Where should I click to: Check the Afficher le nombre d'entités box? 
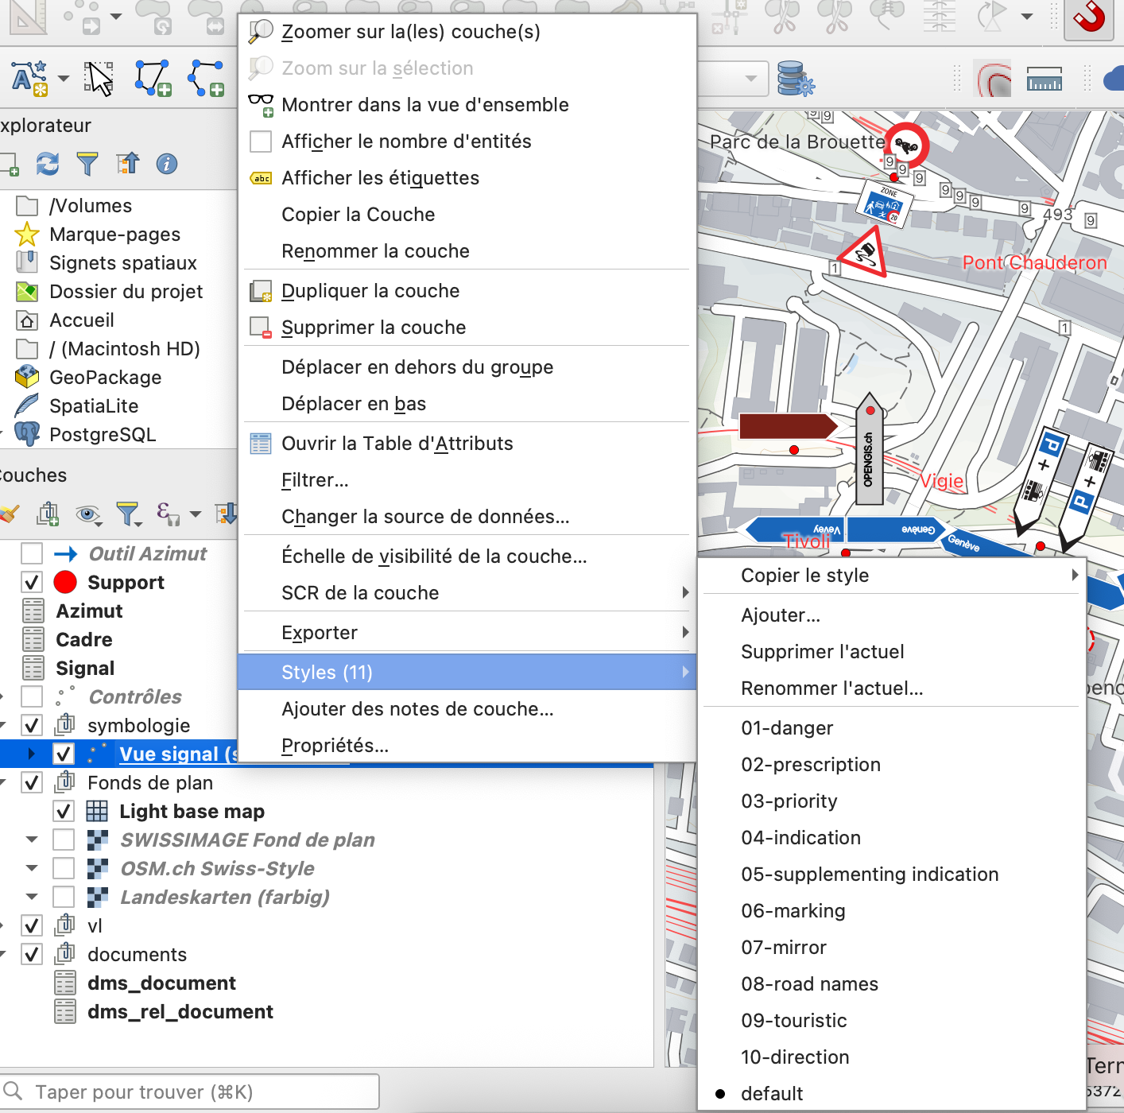(261, 142)
